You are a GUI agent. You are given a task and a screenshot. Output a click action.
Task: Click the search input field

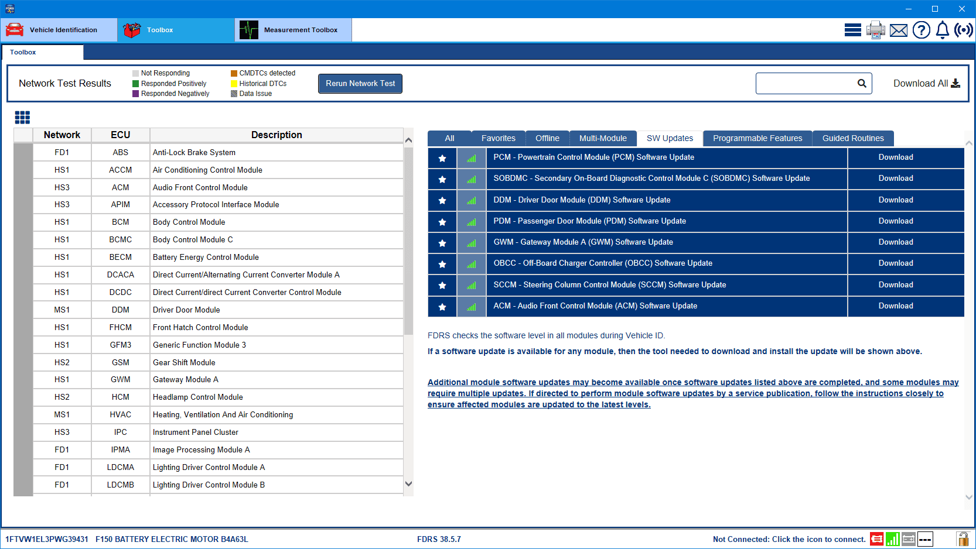tap(806, 83)
